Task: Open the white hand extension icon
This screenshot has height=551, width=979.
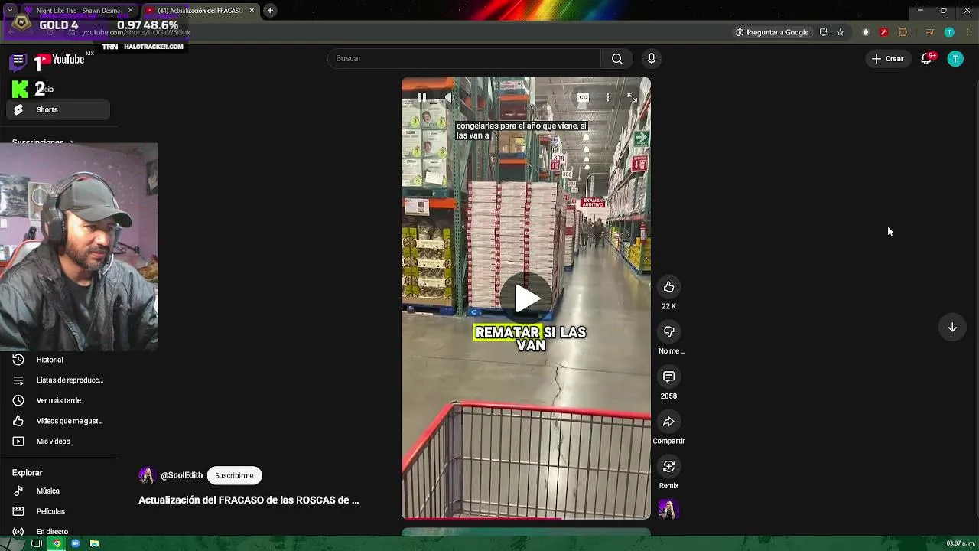Action: 866,32
